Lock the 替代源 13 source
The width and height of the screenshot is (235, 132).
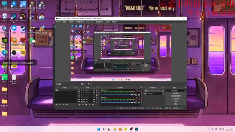pyautogui.click(x=97, y=102)
